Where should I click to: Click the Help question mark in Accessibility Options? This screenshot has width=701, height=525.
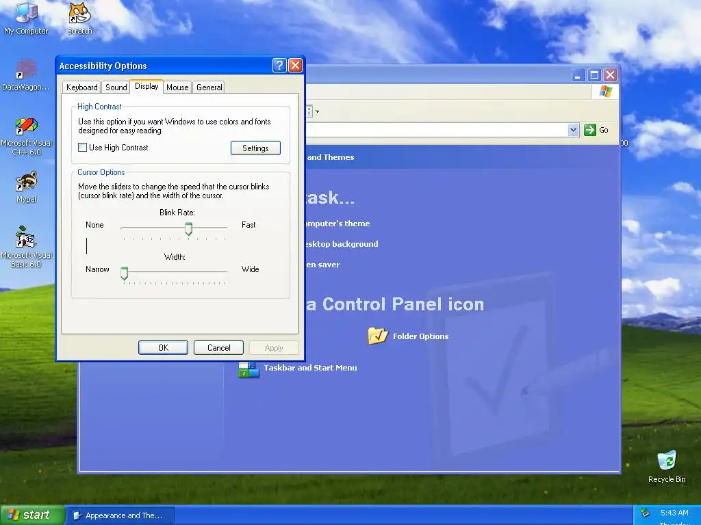(279, 66)
